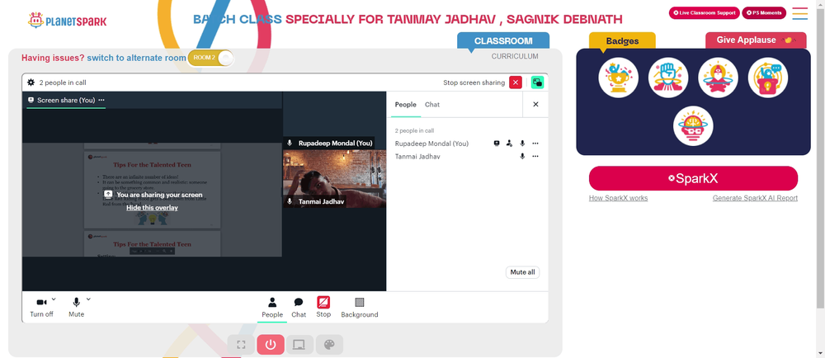Enter fullscreen mode below the call

(241, 345)
